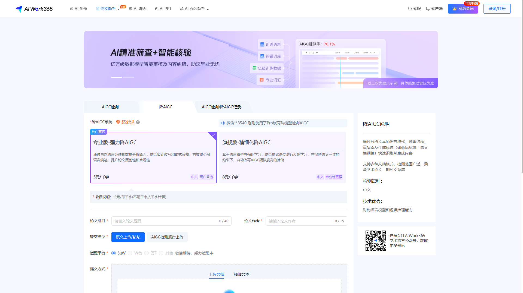Click 登录/注册 to sign in
523x293 pixels.
point(497,8)
